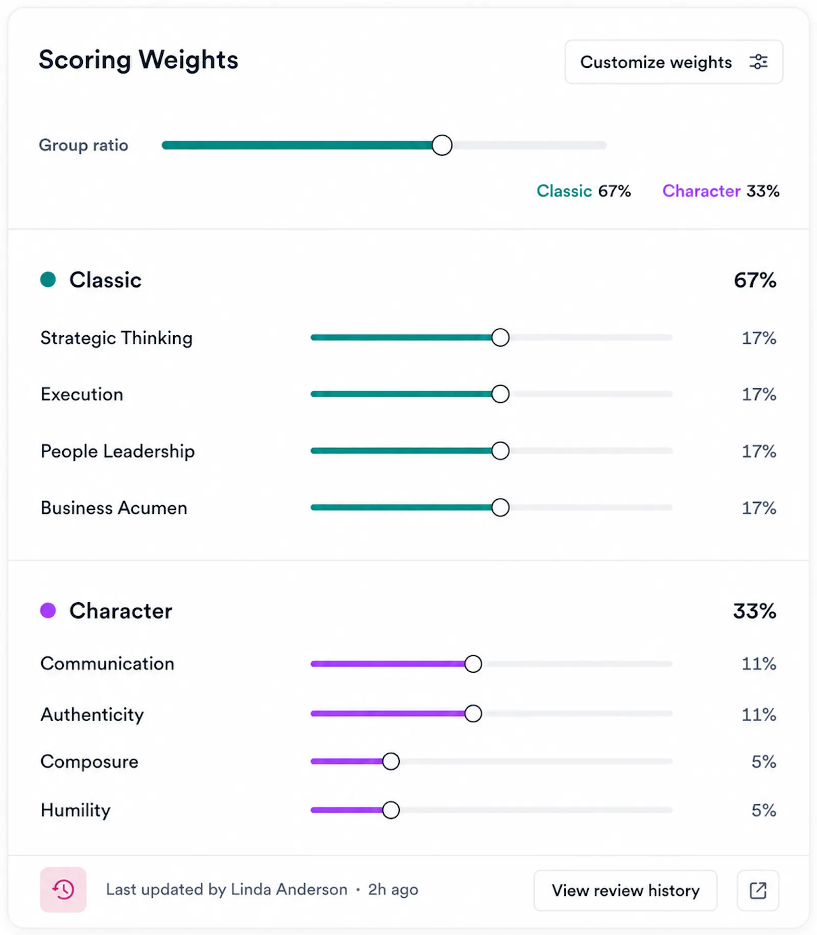Click the purple Character group dot

(48, 610)
